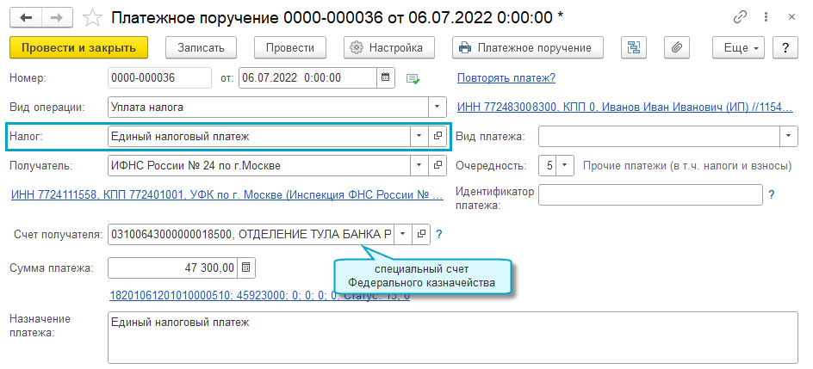
Task: Go back with the left arrow button
Action: 26,17
